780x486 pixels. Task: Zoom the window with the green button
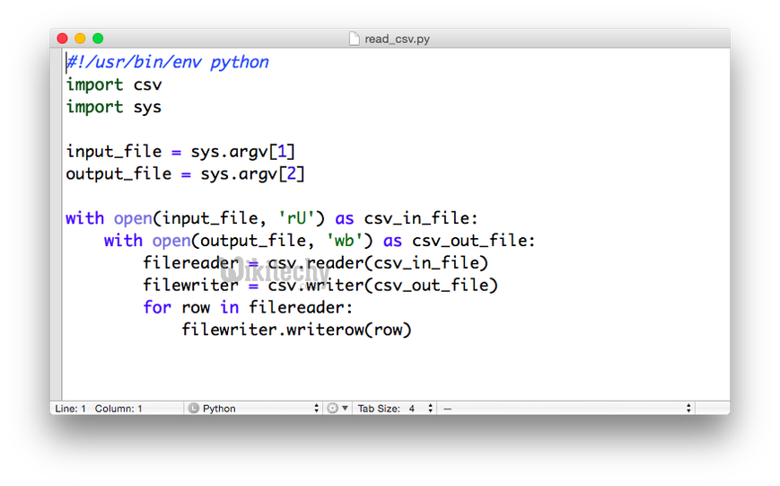coord(98,39)
